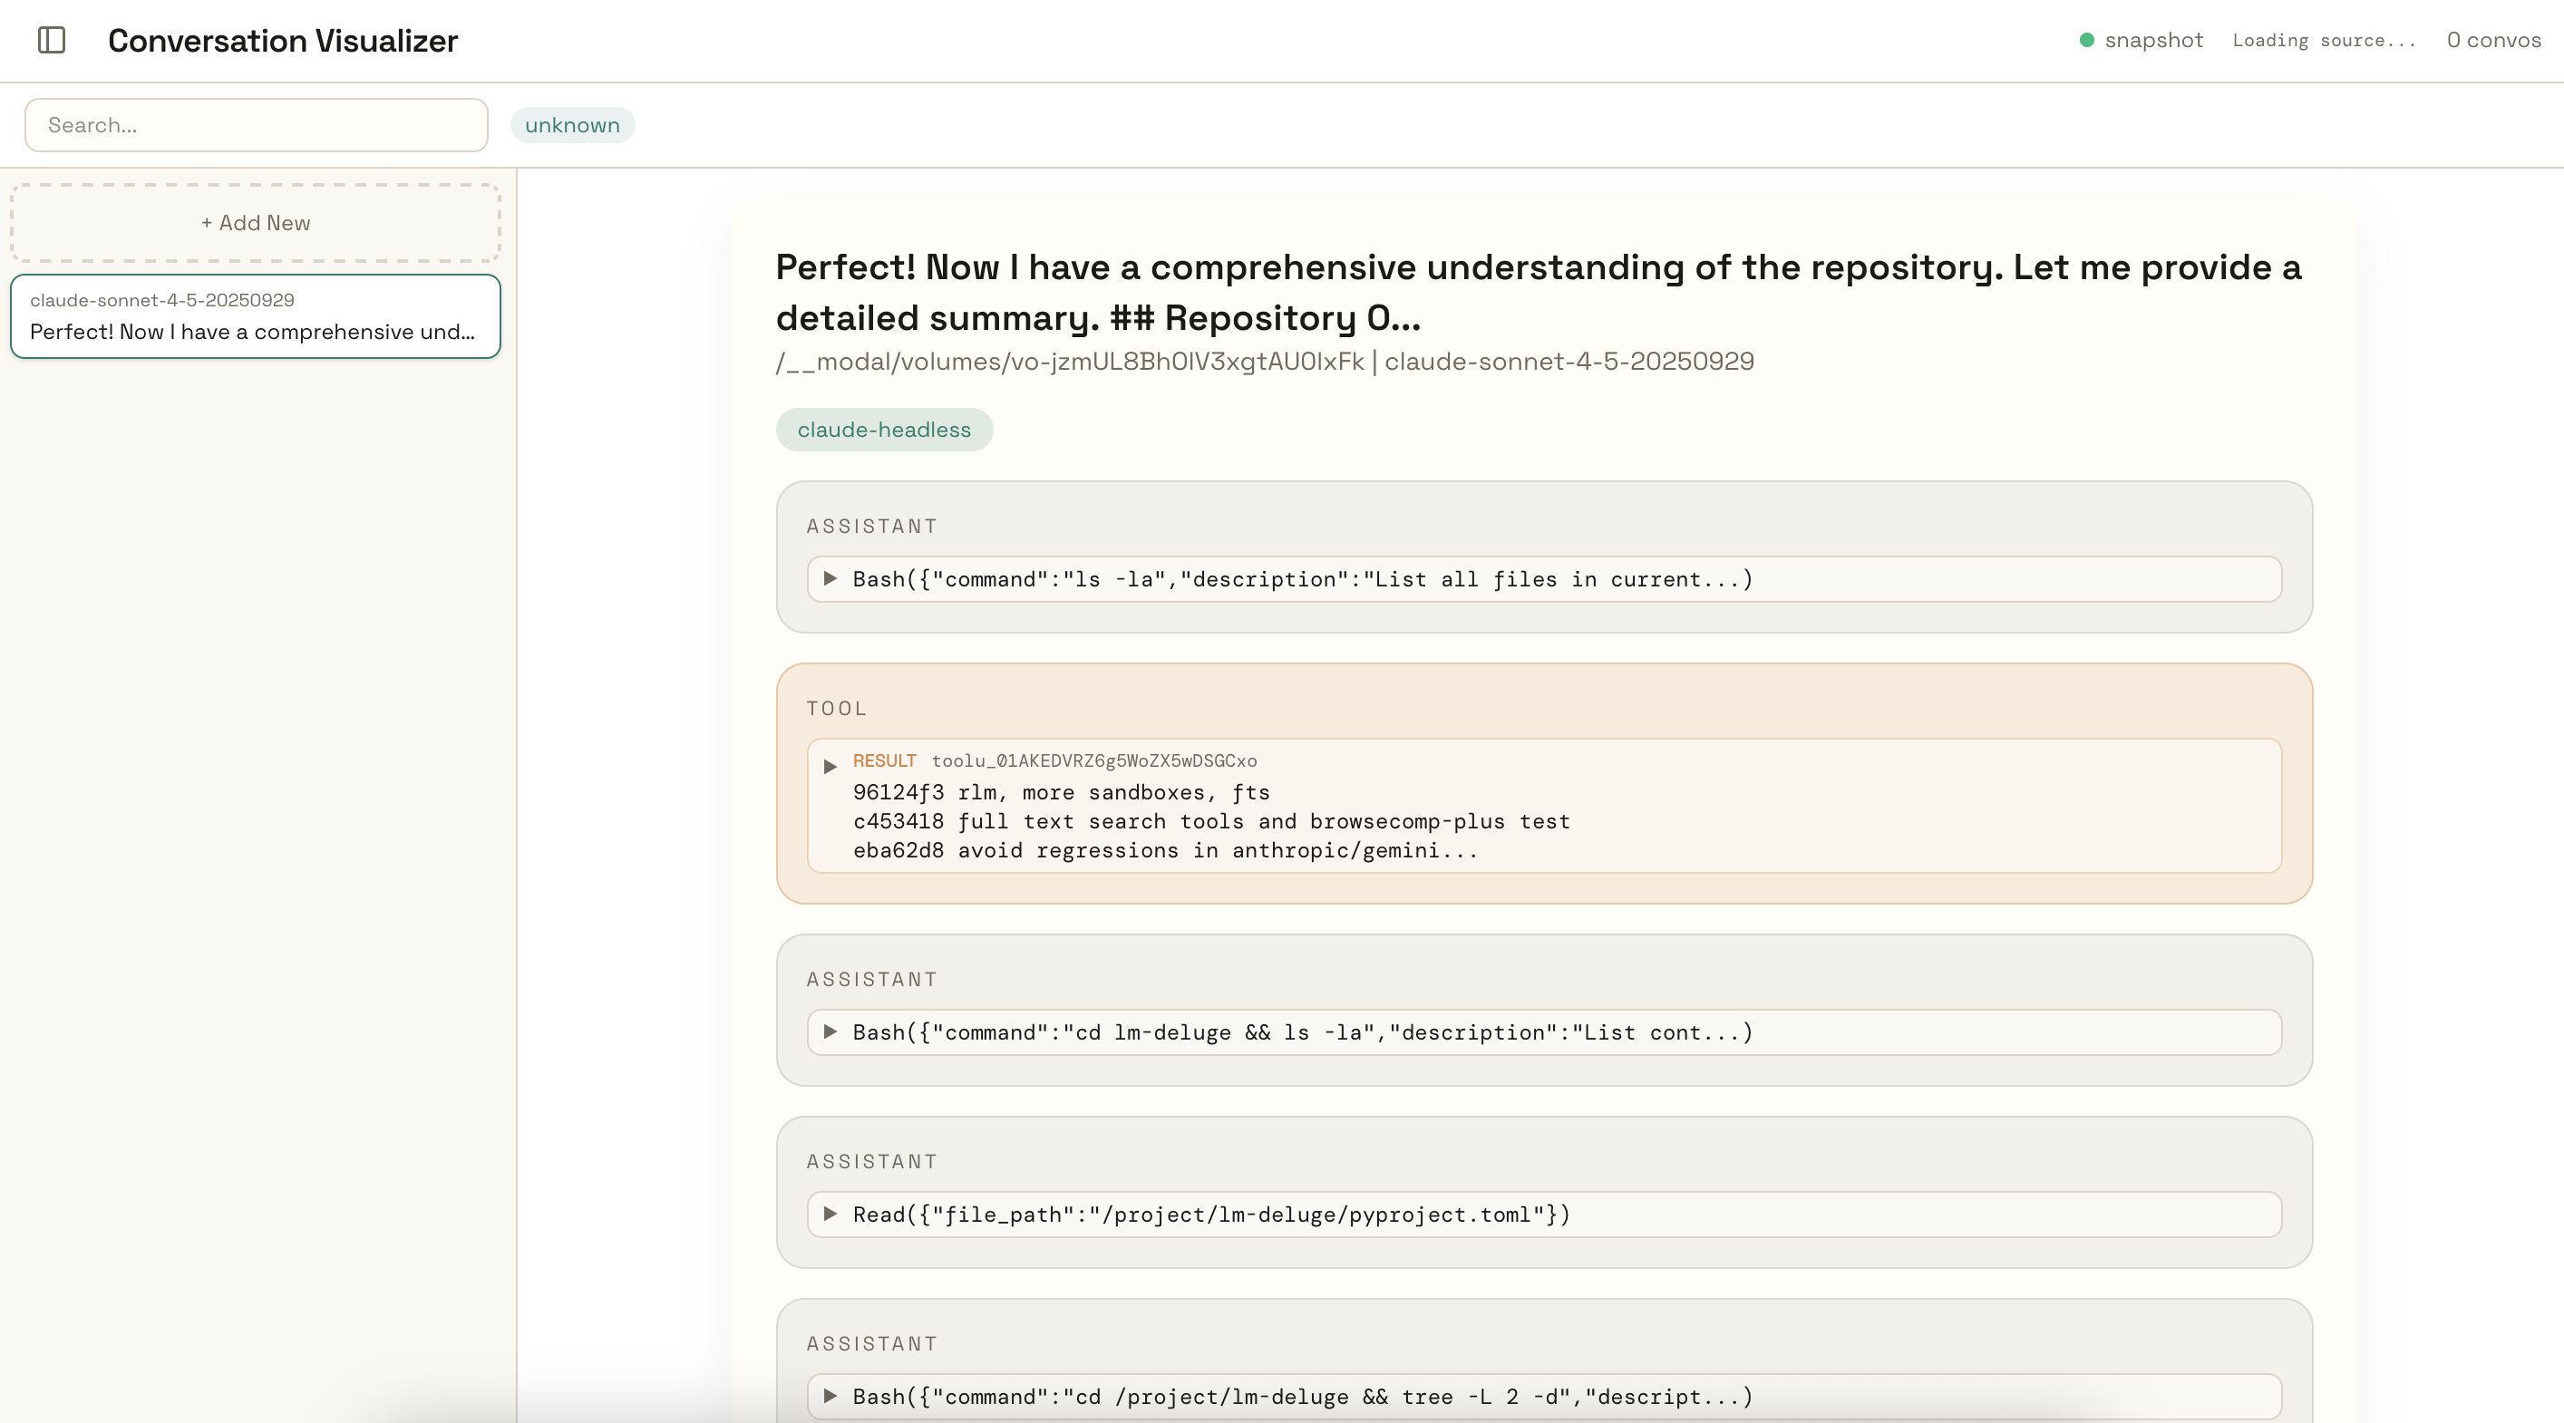Toggle the sidebar panel icon

[x=52, y=41]
